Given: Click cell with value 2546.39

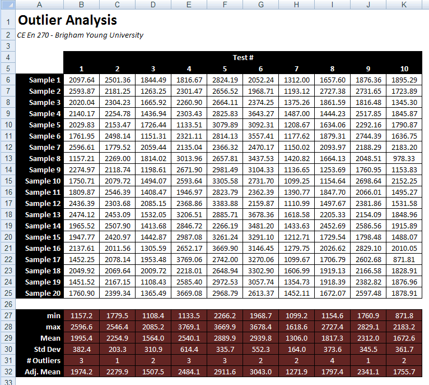Looking at the screenshot, I should tap(118, 192).
